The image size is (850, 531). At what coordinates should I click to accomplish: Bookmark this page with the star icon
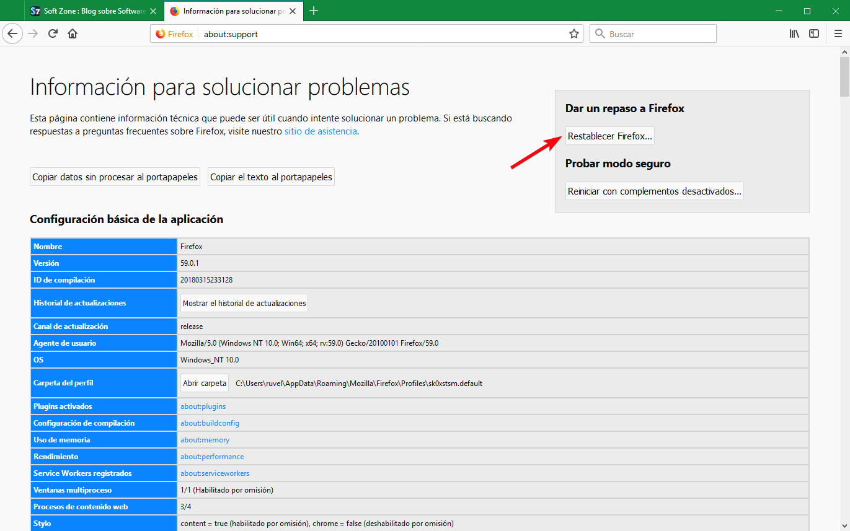click(x=574, y=34)
